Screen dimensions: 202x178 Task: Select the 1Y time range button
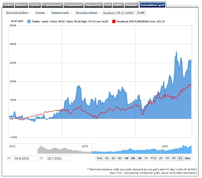[x=146, y=158]
